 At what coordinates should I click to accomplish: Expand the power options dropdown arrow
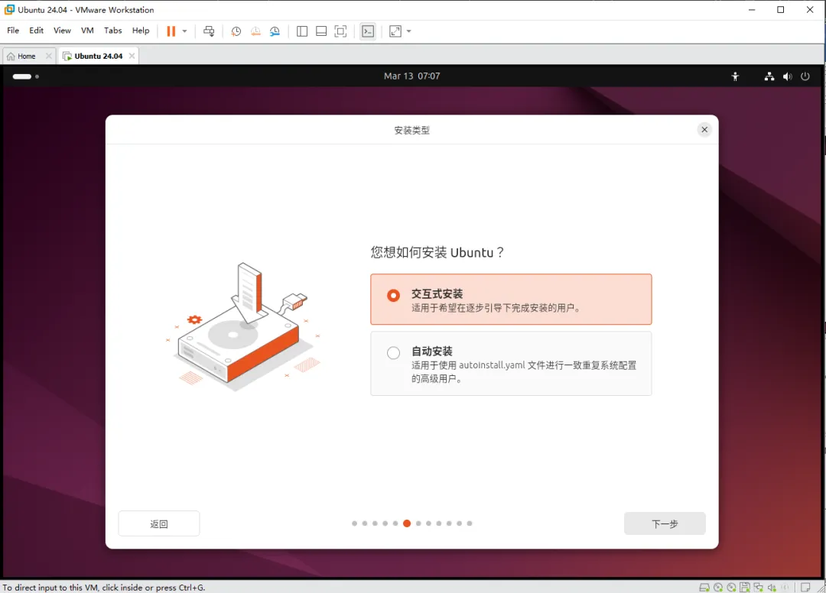click(184, 31)
